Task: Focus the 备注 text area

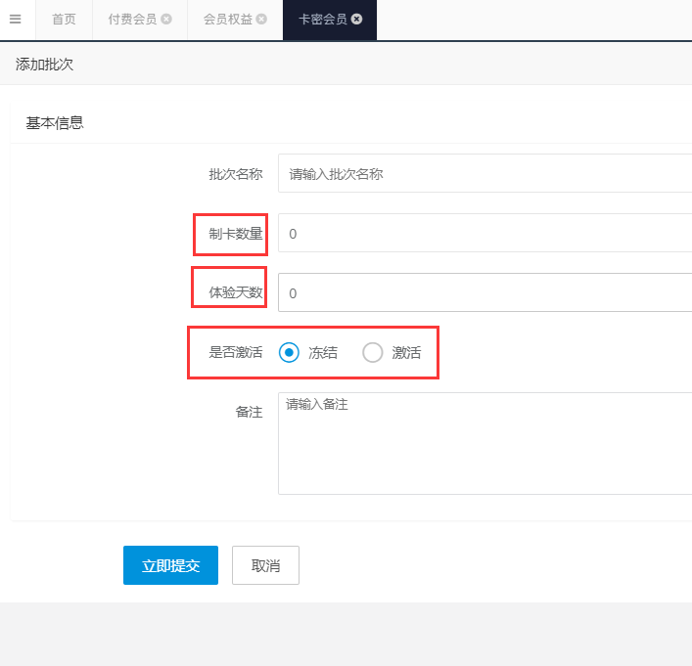Action: pyautogui.click(x=485, y=443)
